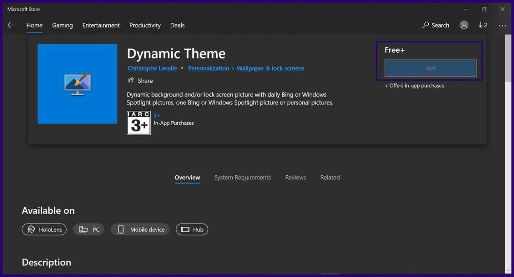
Task: Open the three-dot See more menu
Action: pyautogui.click(x=502, y=26)
